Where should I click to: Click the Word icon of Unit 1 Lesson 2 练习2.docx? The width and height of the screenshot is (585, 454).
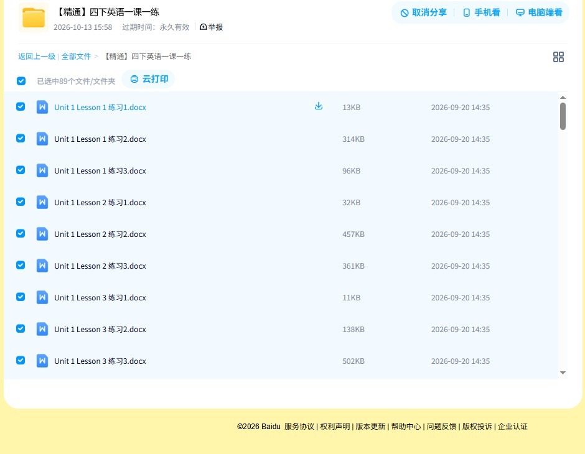tap(42, 234)
